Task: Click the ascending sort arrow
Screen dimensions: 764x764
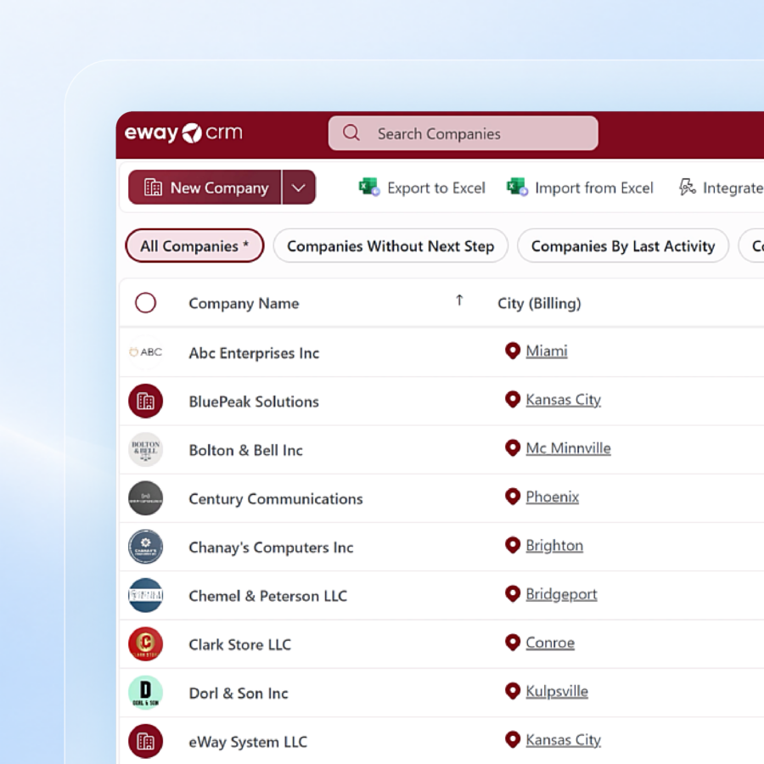Action: tap(459, 301)
